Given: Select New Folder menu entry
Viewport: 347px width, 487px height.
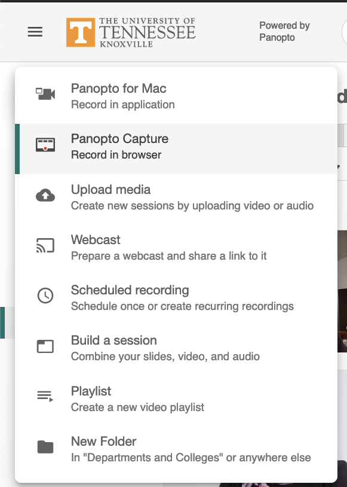Looking at the screenshot, I should (x=176, y=449).
